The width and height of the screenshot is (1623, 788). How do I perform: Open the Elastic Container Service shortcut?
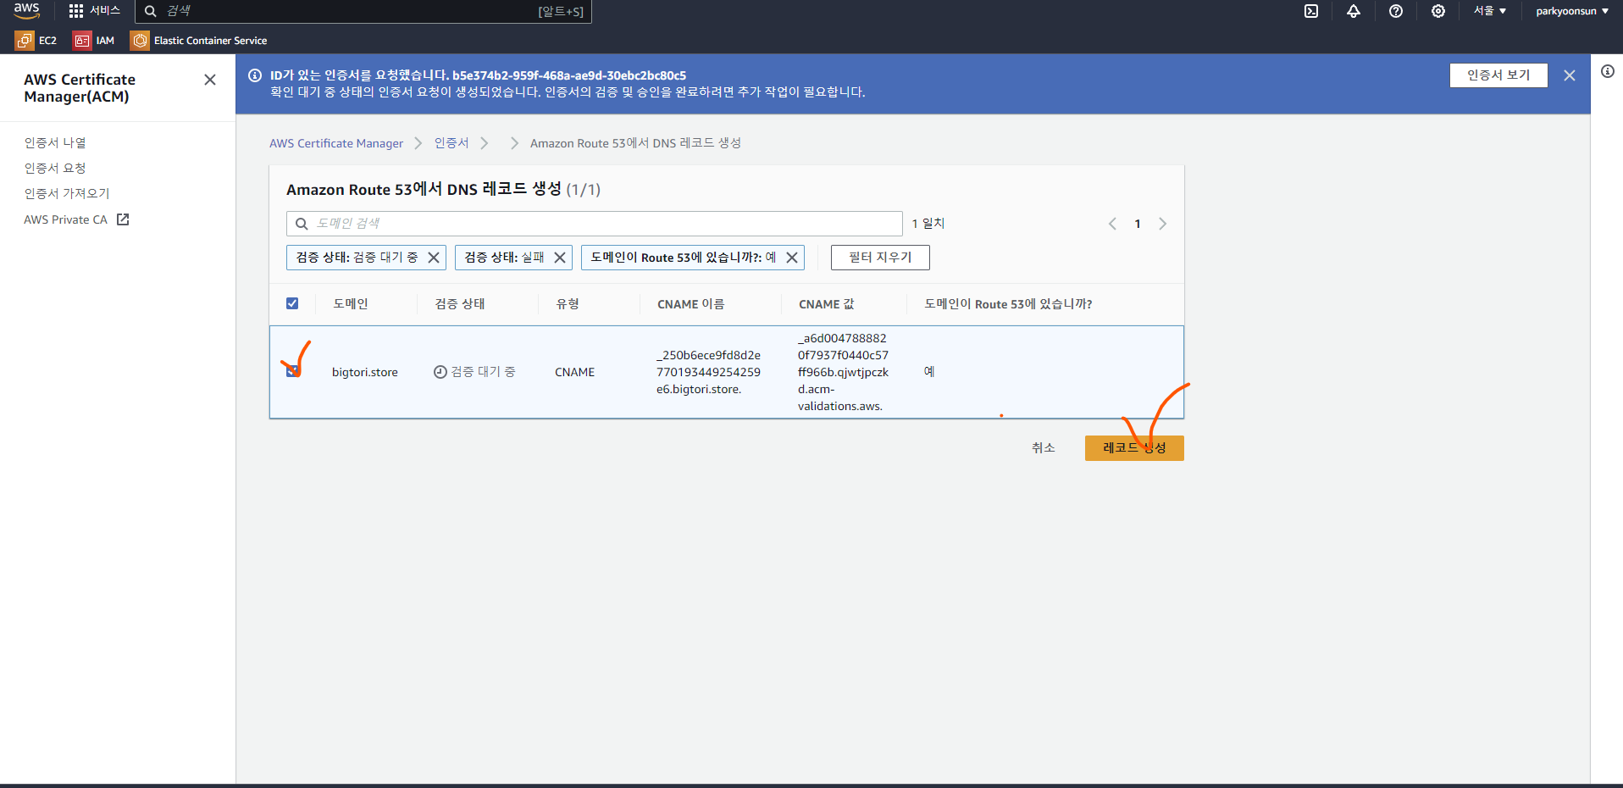pyautogui.click(x=199, y=40)
